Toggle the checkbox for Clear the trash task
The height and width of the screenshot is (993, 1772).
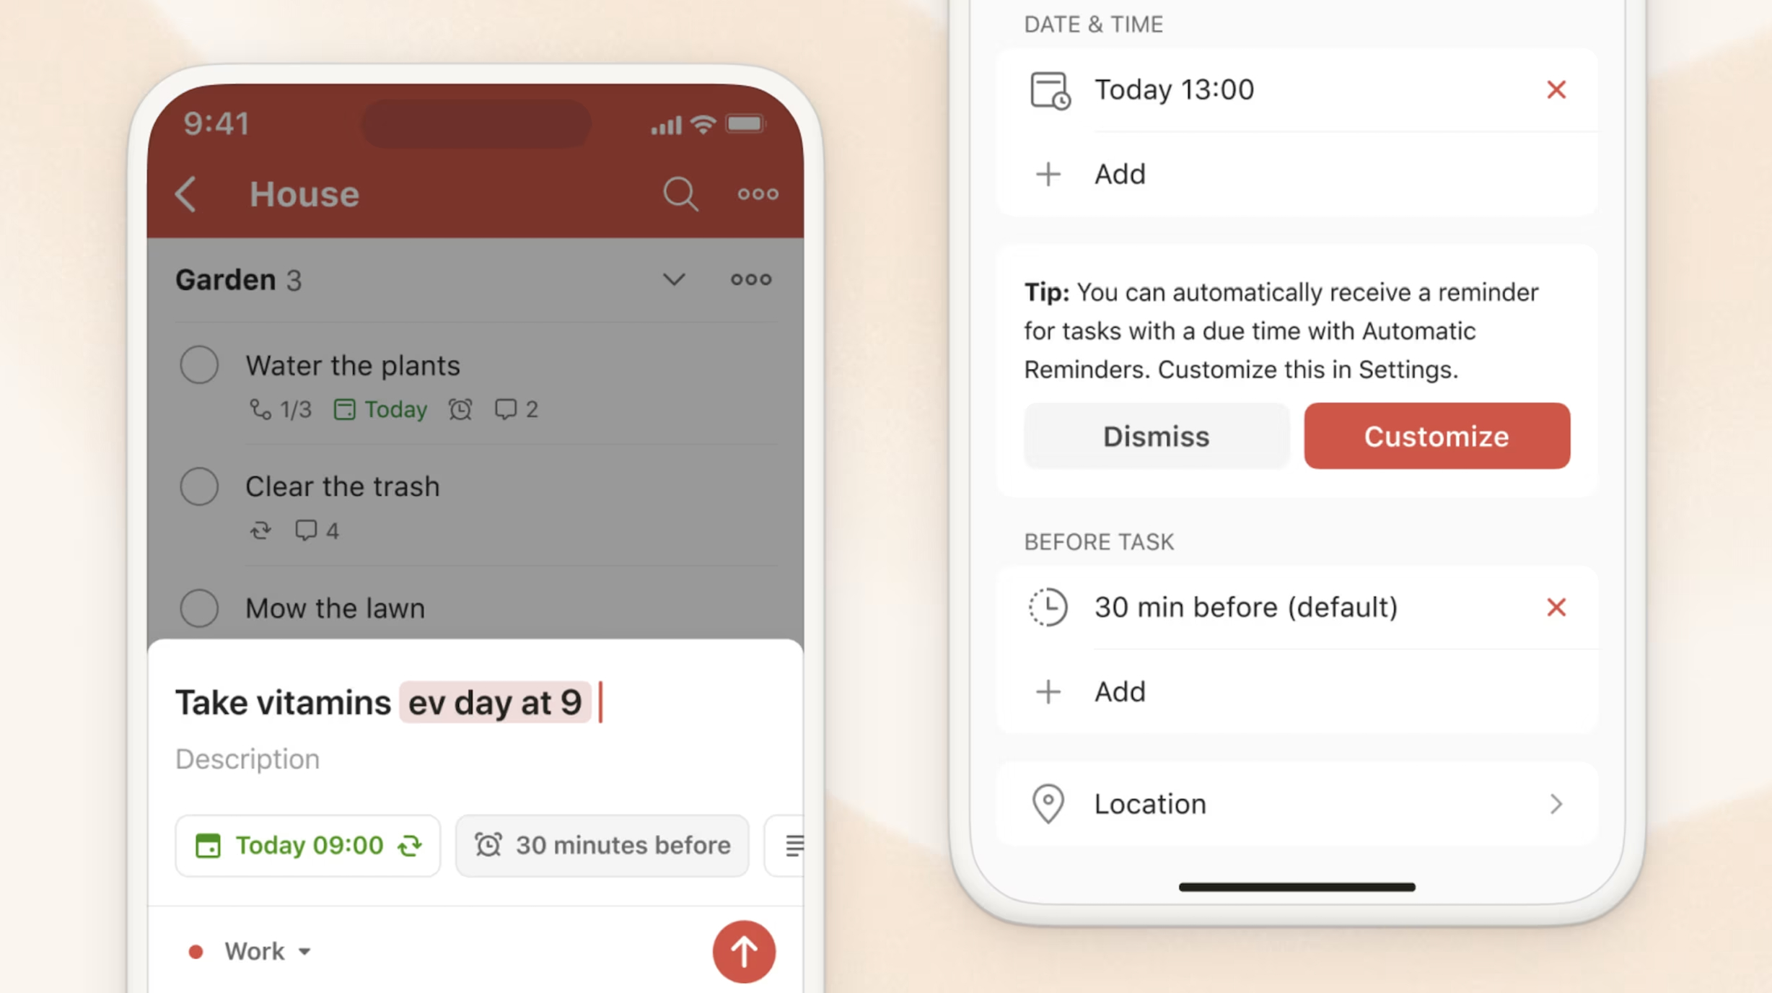pyautogui.click(x=198, y=486)
